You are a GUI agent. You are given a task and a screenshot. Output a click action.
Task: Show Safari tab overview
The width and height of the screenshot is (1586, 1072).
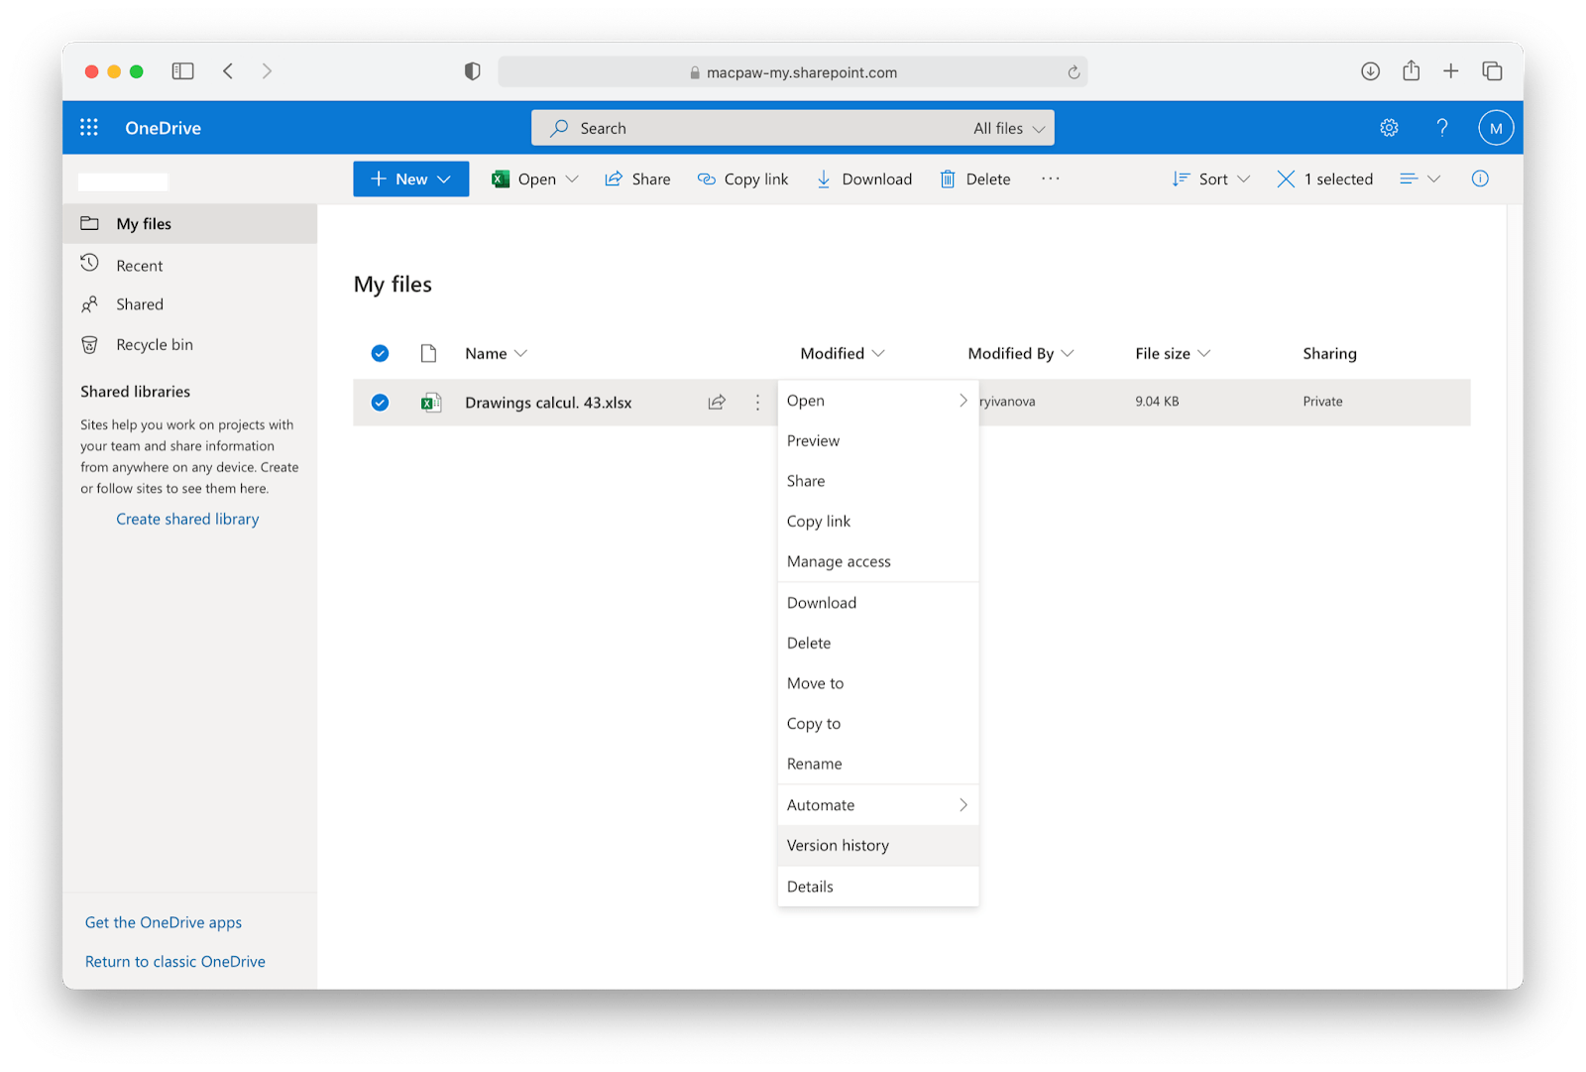pyautogui.click(x=1492, y=70)
